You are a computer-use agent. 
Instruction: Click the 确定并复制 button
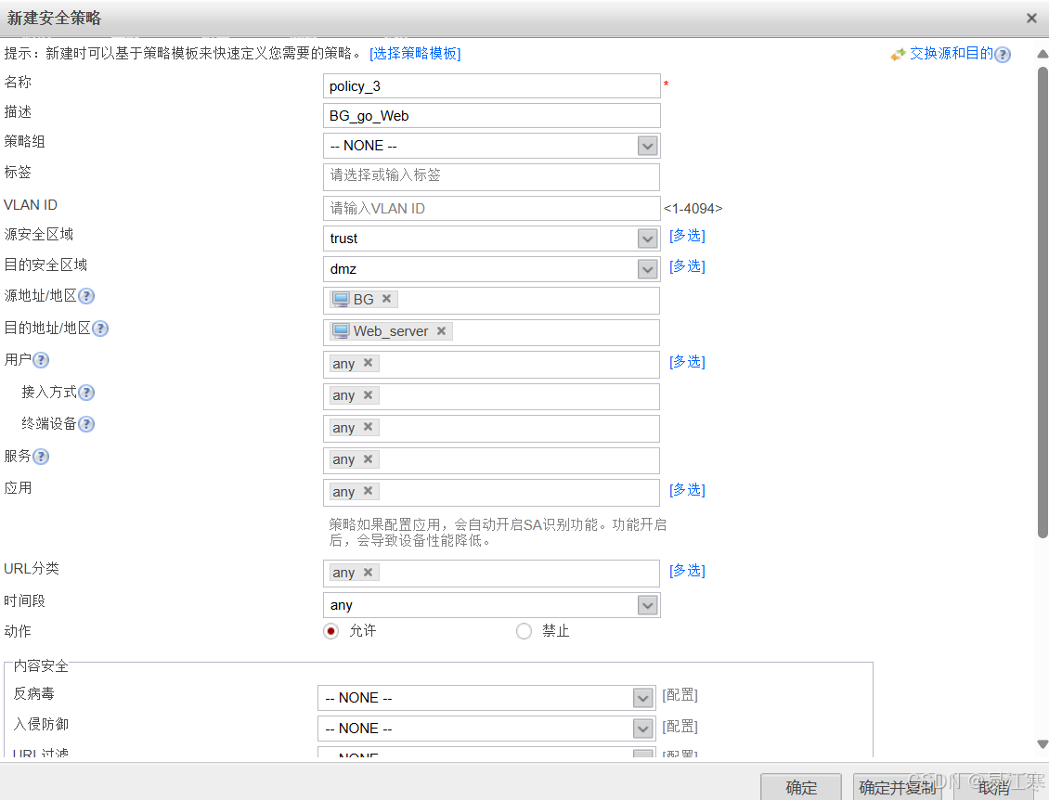[x=897, y=787]
